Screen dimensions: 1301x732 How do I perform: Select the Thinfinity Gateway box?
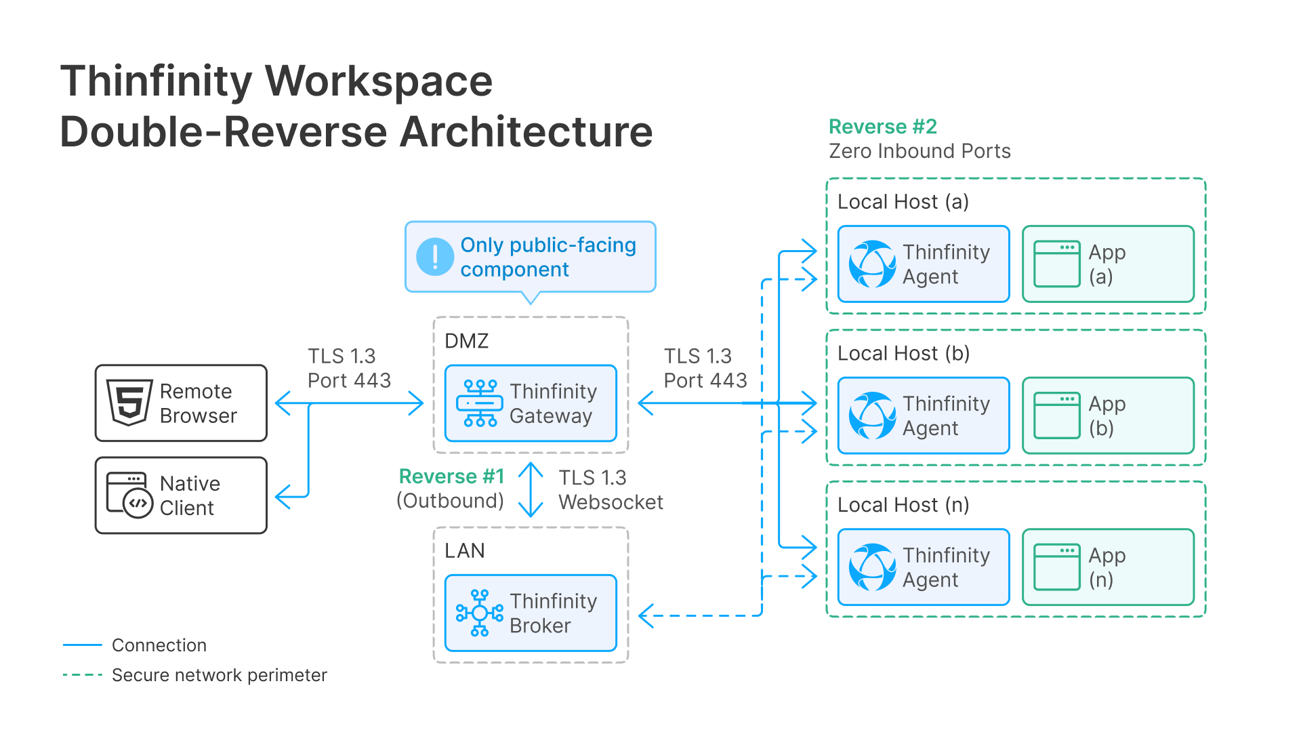531,403
